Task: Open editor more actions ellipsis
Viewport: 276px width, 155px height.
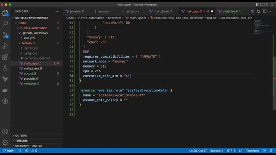Action: [x=271, y=12]
